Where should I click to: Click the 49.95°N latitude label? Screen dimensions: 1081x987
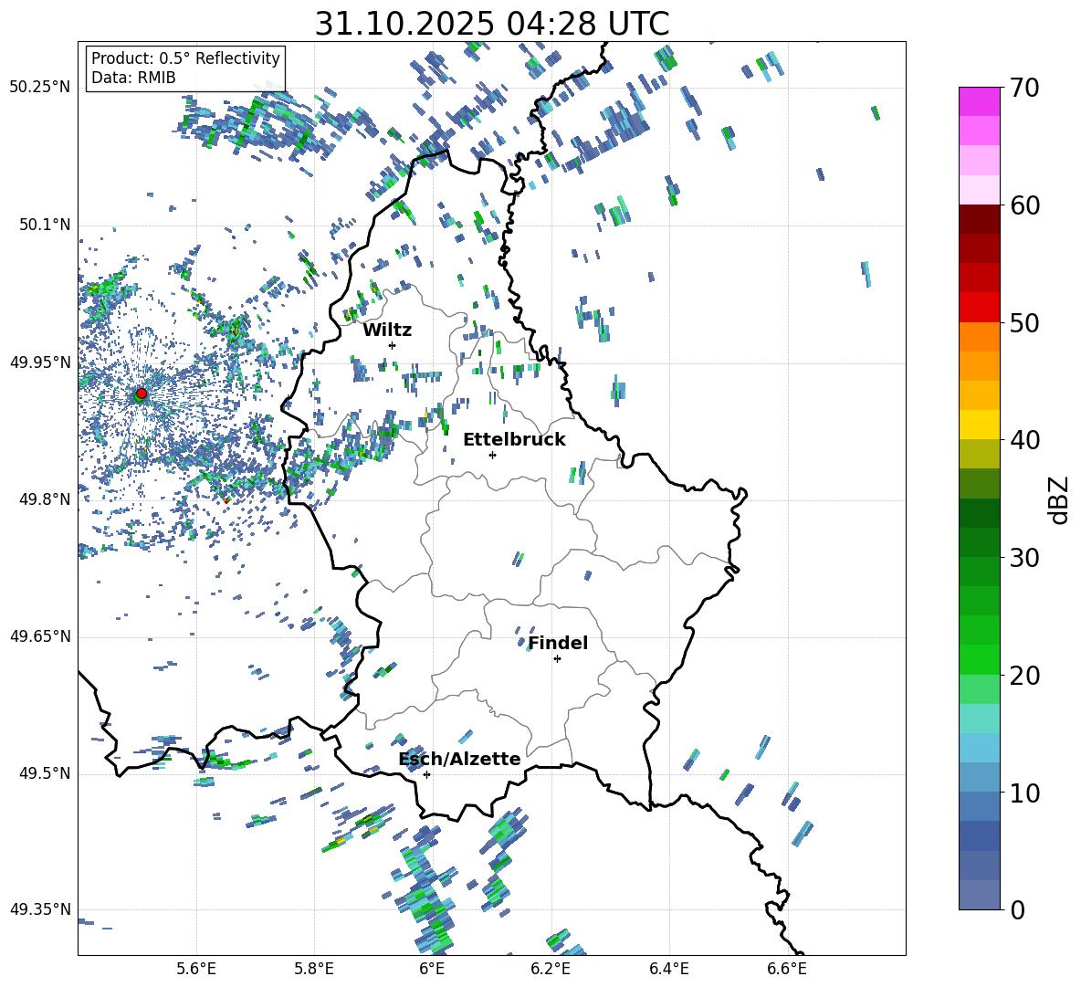coord(40,362)
